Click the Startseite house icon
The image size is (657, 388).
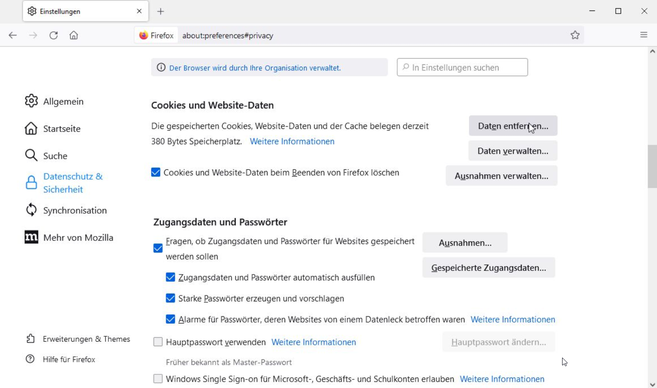point(31,128)
